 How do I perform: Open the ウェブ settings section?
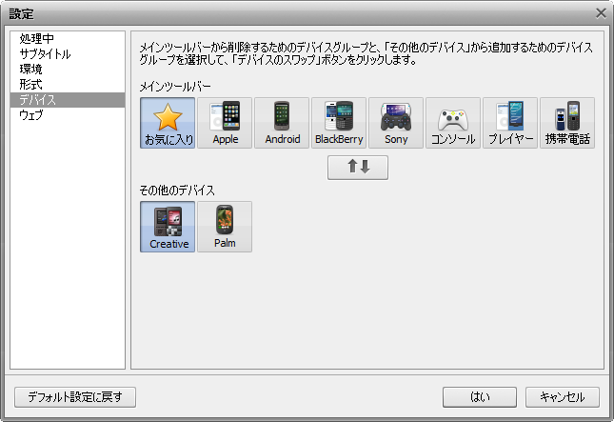tap(68, 115)
